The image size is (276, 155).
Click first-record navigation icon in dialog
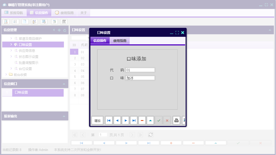click(109, 121)
